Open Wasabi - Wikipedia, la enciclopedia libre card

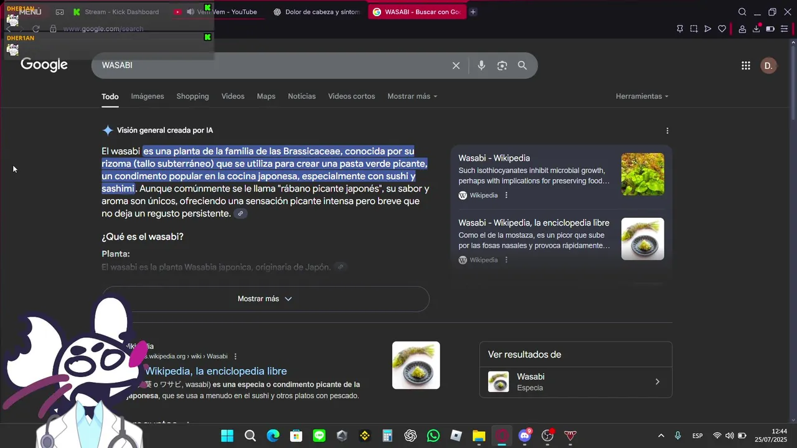point(534,223)
